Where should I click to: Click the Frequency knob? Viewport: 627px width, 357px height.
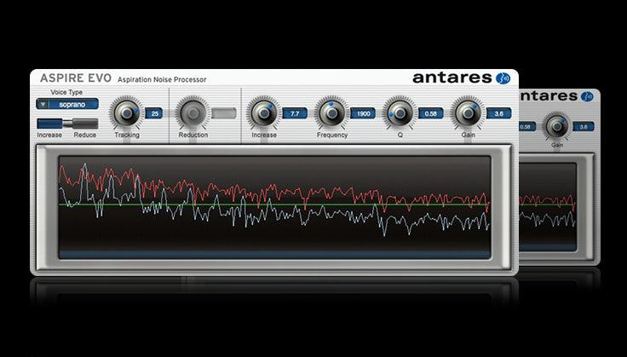(x=331, y=113)
